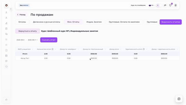
Task: Click the logo badge in the header
Action: (x=24, y=5)
